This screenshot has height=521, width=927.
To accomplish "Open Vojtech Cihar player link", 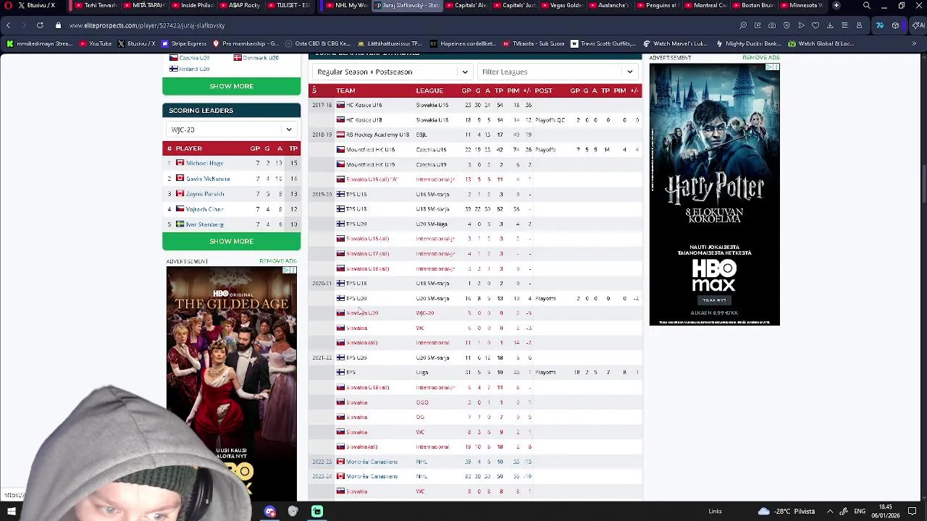I will (x=204, y=209).
